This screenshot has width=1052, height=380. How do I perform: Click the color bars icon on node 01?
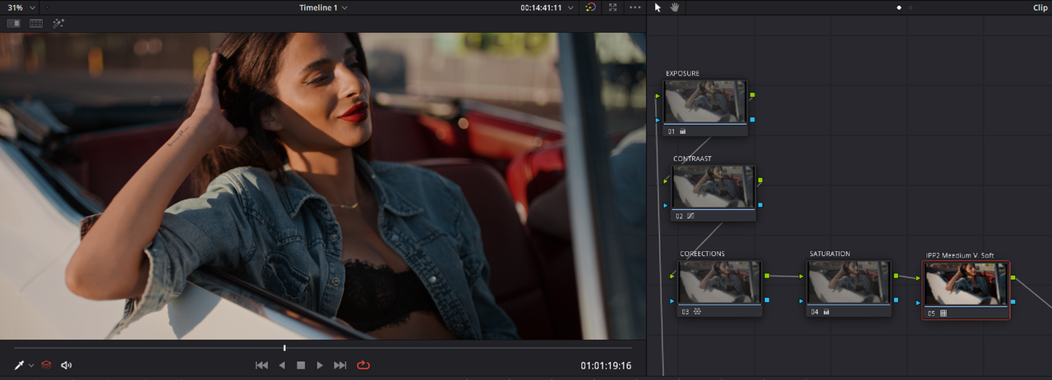click(x=683, y=131)
